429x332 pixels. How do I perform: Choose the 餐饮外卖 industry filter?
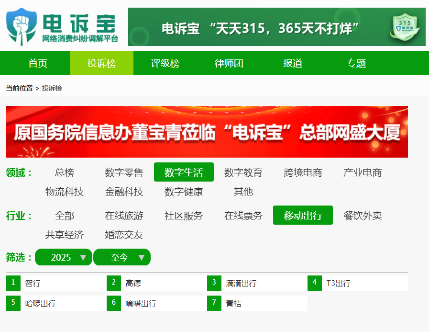coord(363,216)
